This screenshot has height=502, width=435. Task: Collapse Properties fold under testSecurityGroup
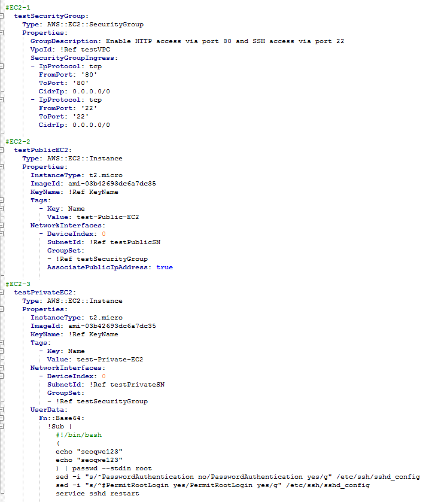click(2, 33)
